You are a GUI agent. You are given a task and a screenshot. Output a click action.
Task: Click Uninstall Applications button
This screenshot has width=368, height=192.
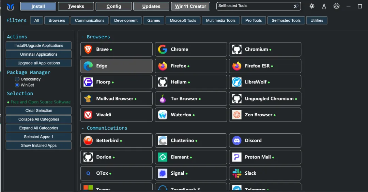(x=39, y=54)
